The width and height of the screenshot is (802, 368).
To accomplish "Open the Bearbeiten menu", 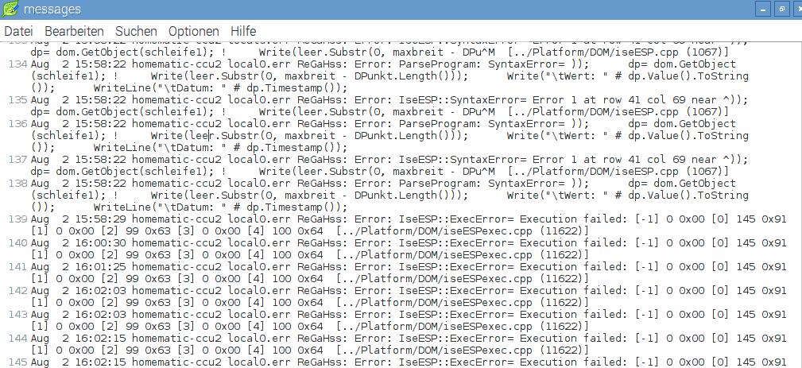I will tap(74, 30).
